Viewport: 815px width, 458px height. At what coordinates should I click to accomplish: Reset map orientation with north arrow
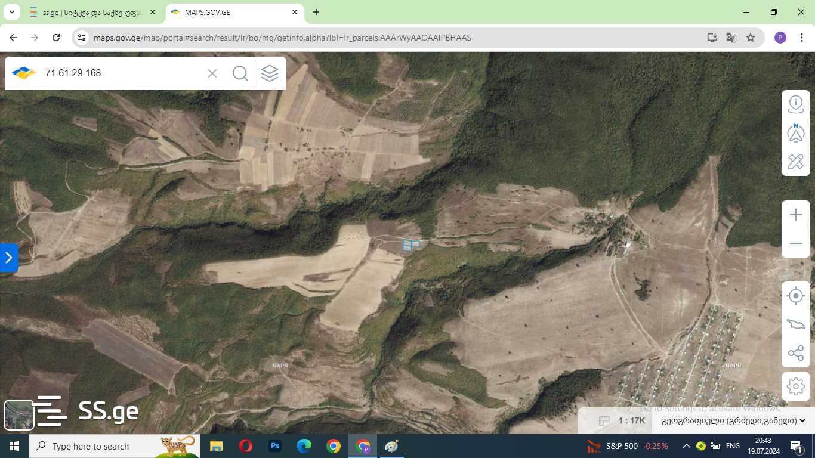[795, 133]
